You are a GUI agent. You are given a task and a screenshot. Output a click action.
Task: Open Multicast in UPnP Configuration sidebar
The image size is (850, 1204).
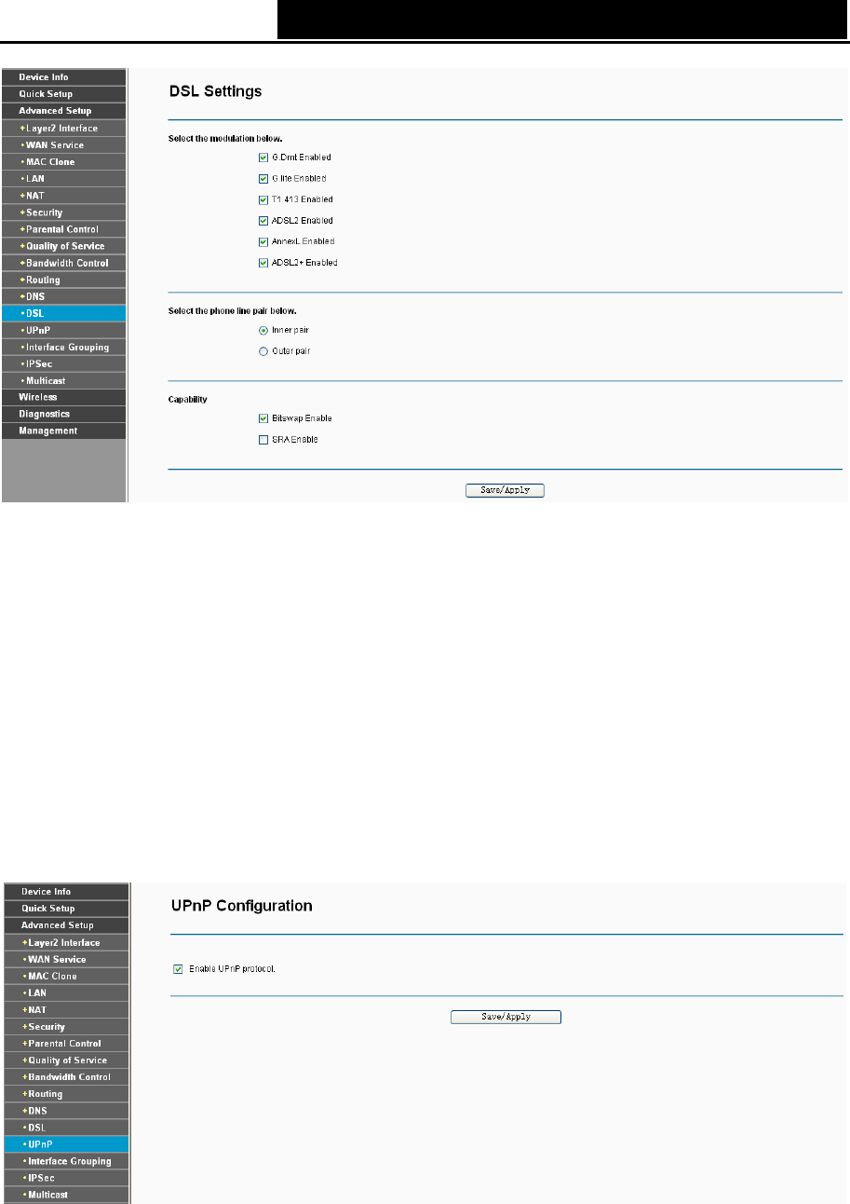tap(66, 1195)
